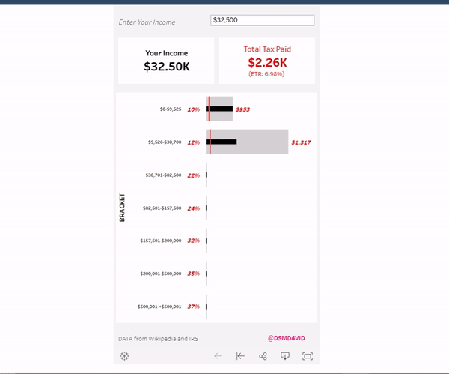The width and height of the screenshot is (449, 374).
Task: Click the undo arrow icon
Action: coord(218,356)
